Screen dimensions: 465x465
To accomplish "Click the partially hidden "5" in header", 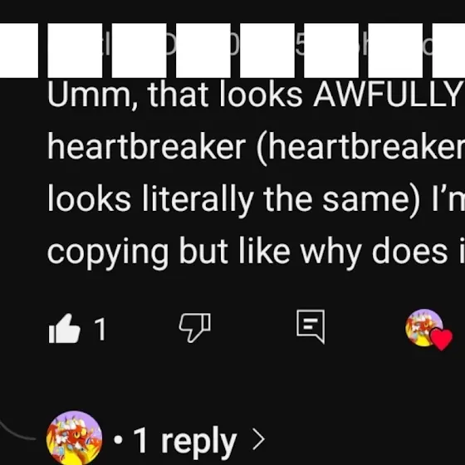I will coord(300,47).
